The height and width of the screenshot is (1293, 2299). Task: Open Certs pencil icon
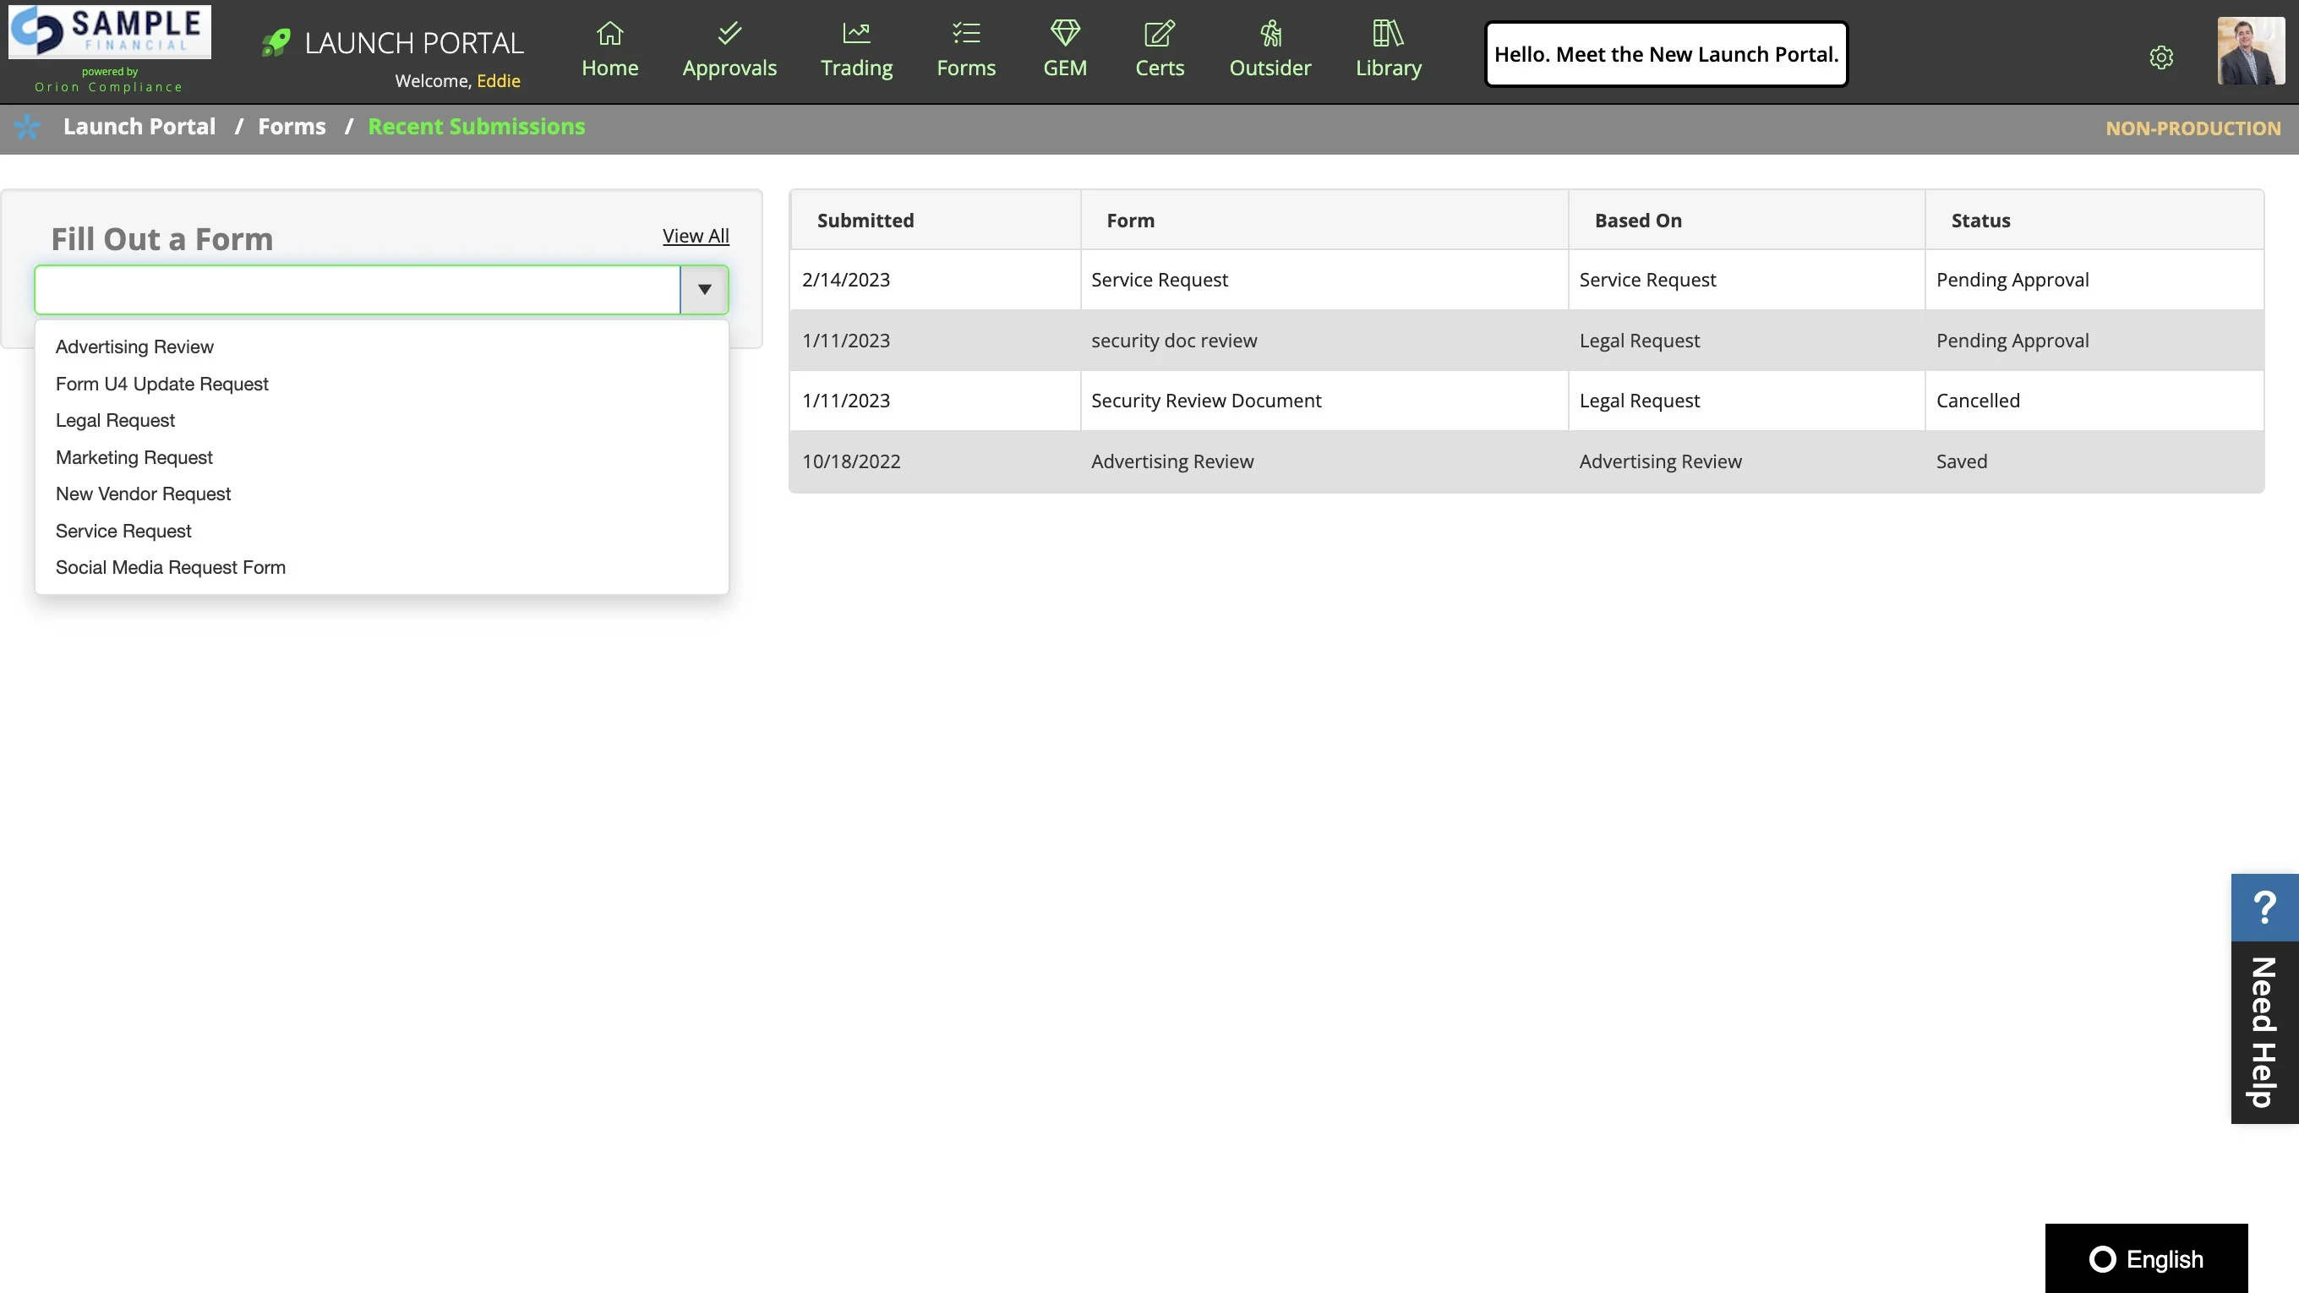coord(1160,34)
